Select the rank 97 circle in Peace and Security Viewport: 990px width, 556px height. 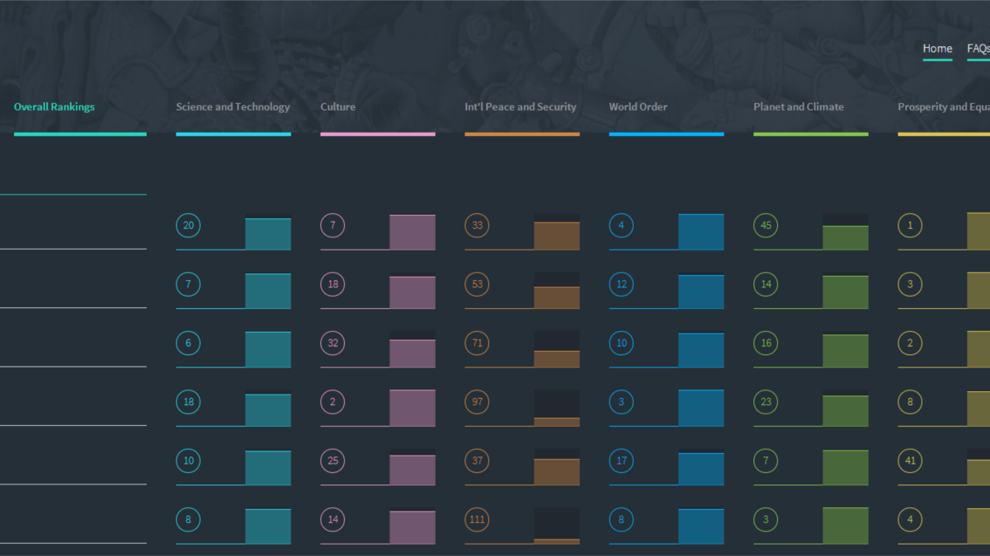(477, 402)
